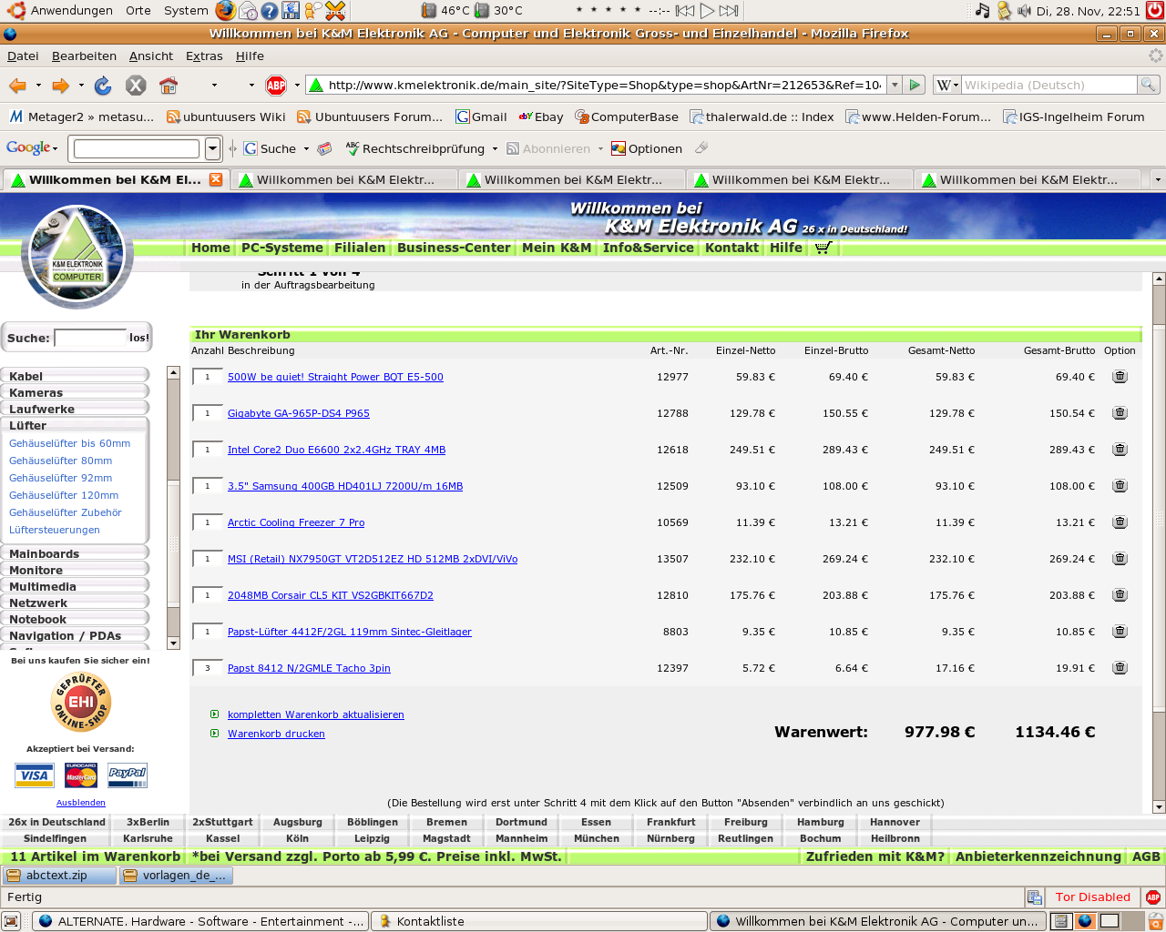The image size is (1166, 932).
Task: Stop loading with the X button
Action: pyautogui.click(x=136, y=86)
